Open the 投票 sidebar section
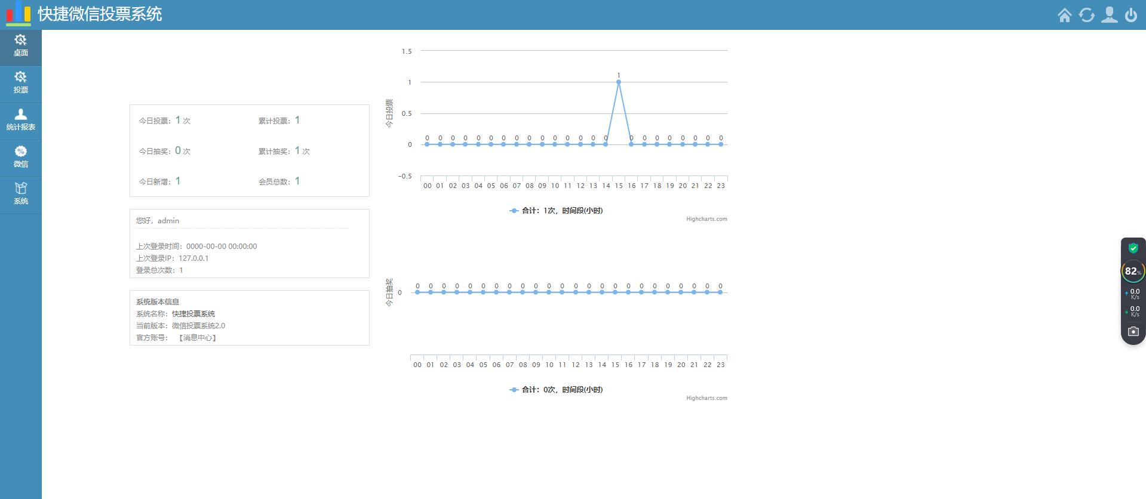This screenshot has width=1146, height=499. point(21,83)
